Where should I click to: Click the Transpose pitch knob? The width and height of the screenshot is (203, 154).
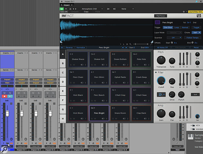pyautogui.click(x=161, y=60)
